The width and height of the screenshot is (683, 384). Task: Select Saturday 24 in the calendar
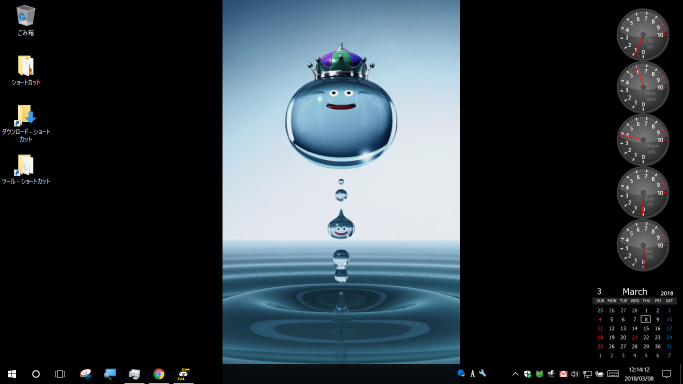669,337
